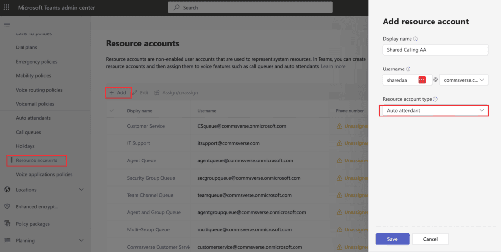The height and width of the screenshot is (252, 501).
Task: Click the Edit button in toolbar
Action: point(140,92)
